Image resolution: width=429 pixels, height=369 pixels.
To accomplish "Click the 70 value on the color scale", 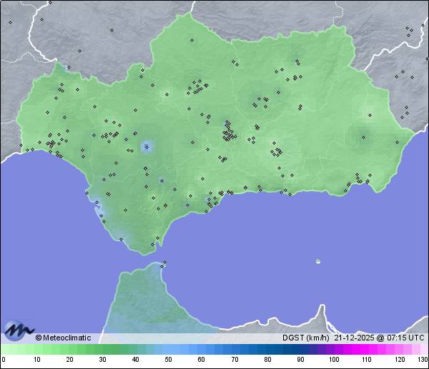I will coord(234,360).
